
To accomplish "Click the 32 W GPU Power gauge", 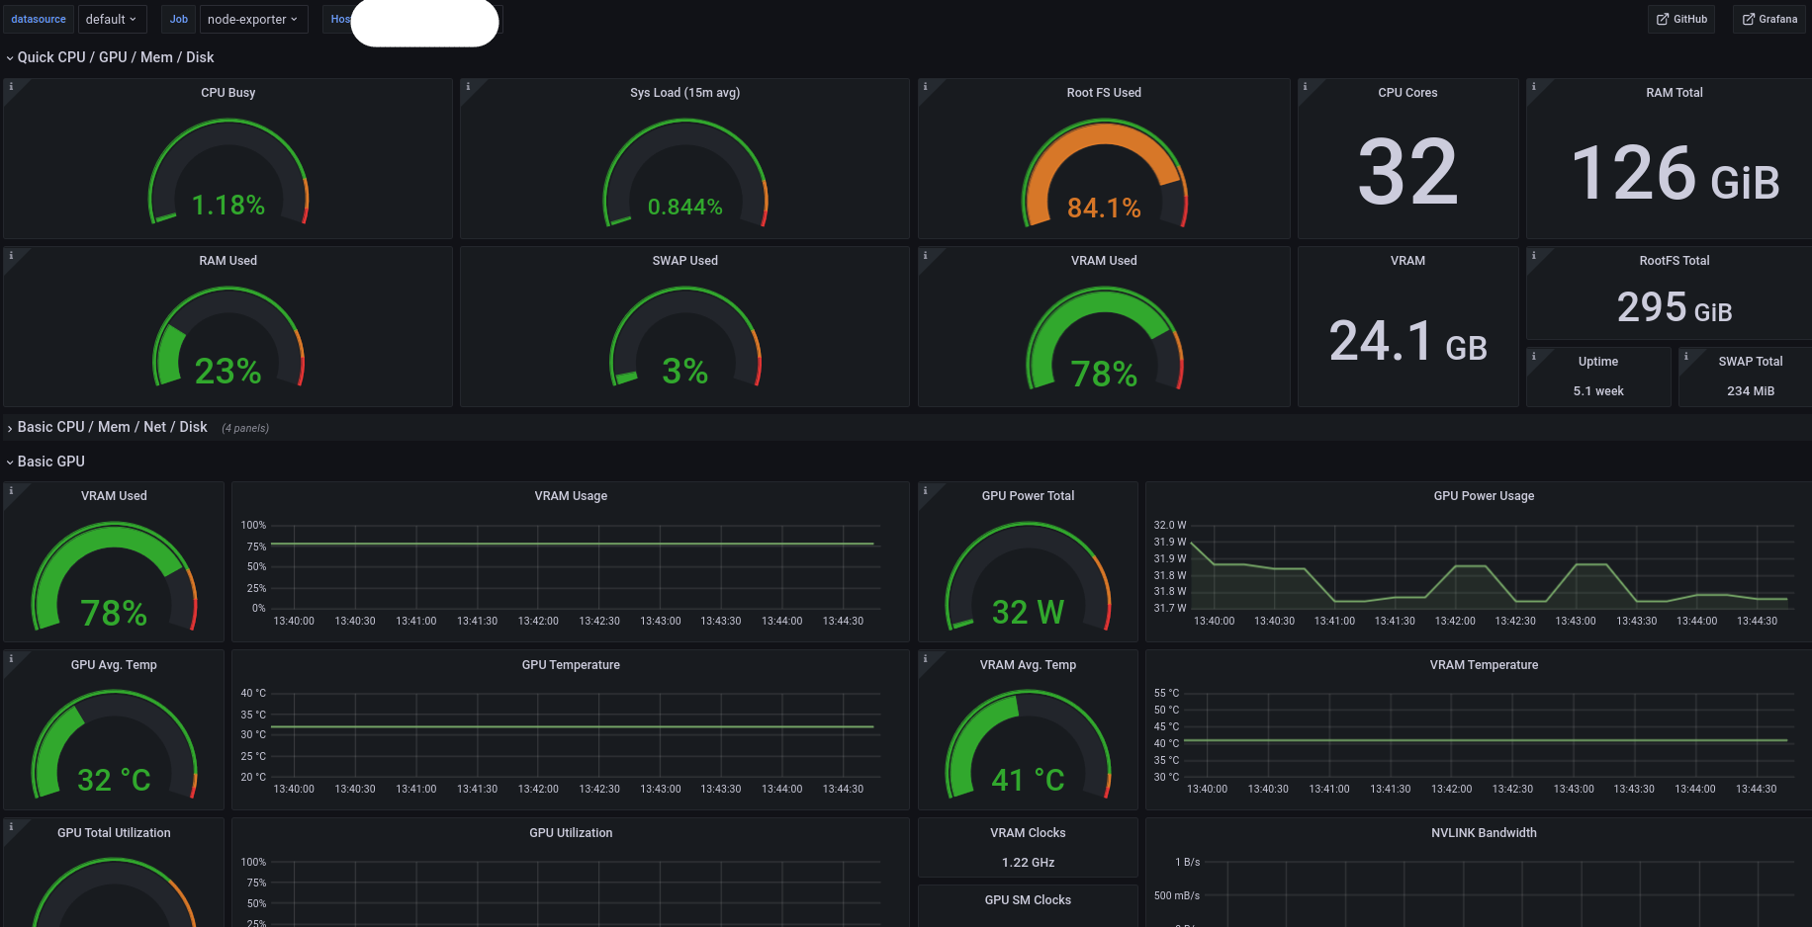I will (x=1028, y=578).
